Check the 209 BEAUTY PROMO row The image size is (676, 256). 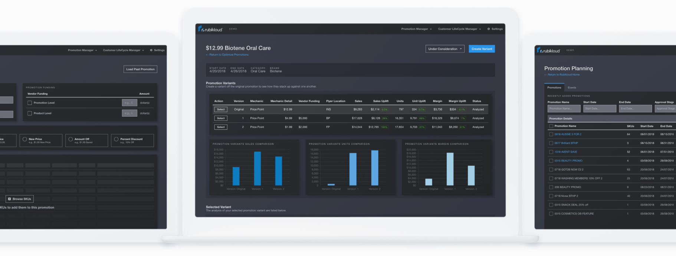[x=551, y=187]
